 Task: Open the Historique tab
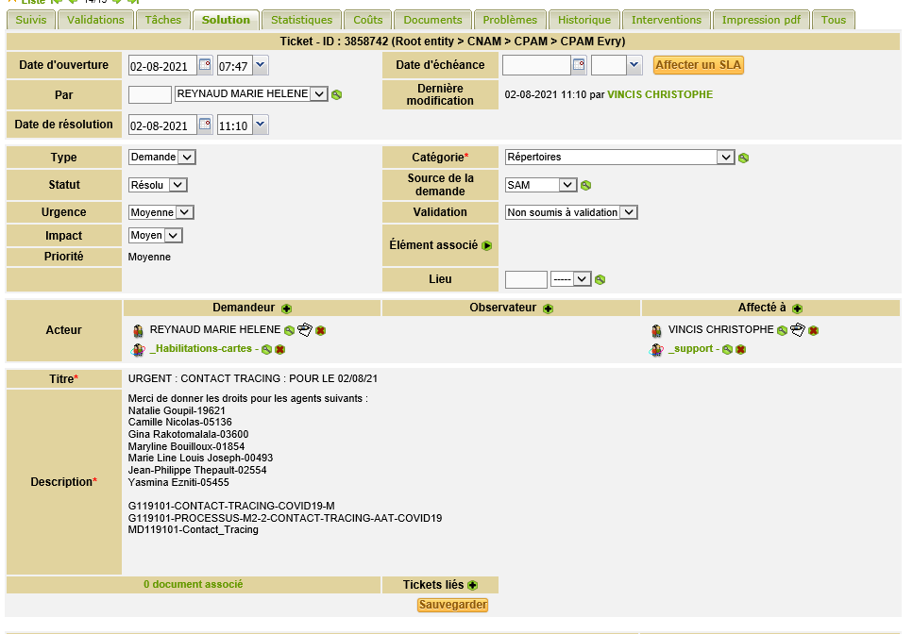coord(583,19)
